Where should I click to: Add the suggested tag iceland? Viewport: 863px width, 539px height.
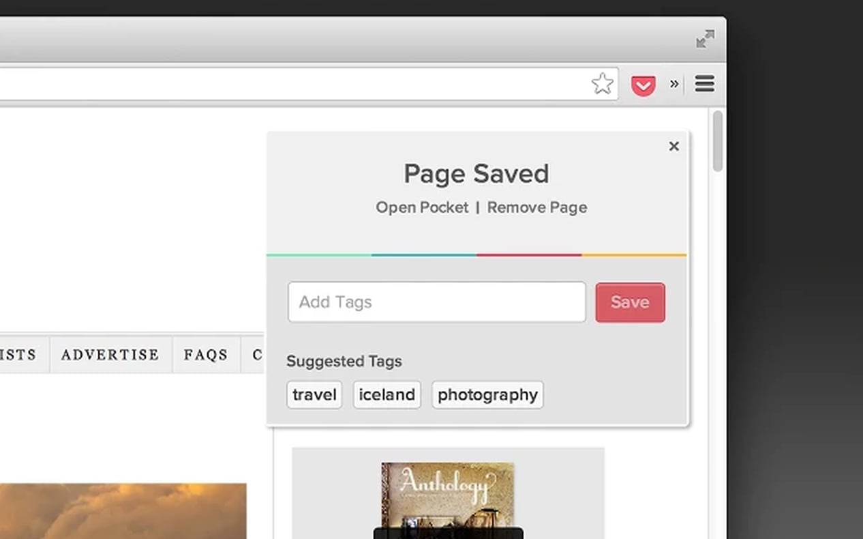(386, 394)
